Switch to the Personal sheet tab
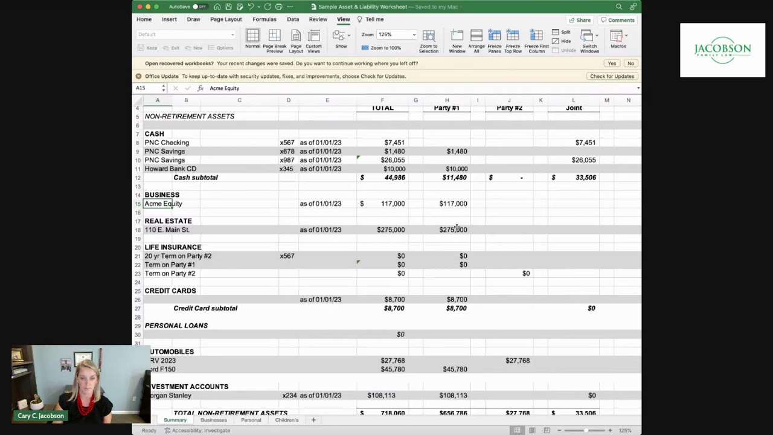Image resolution: width=773 pixels, height=435 pixels. coord(251,420)
